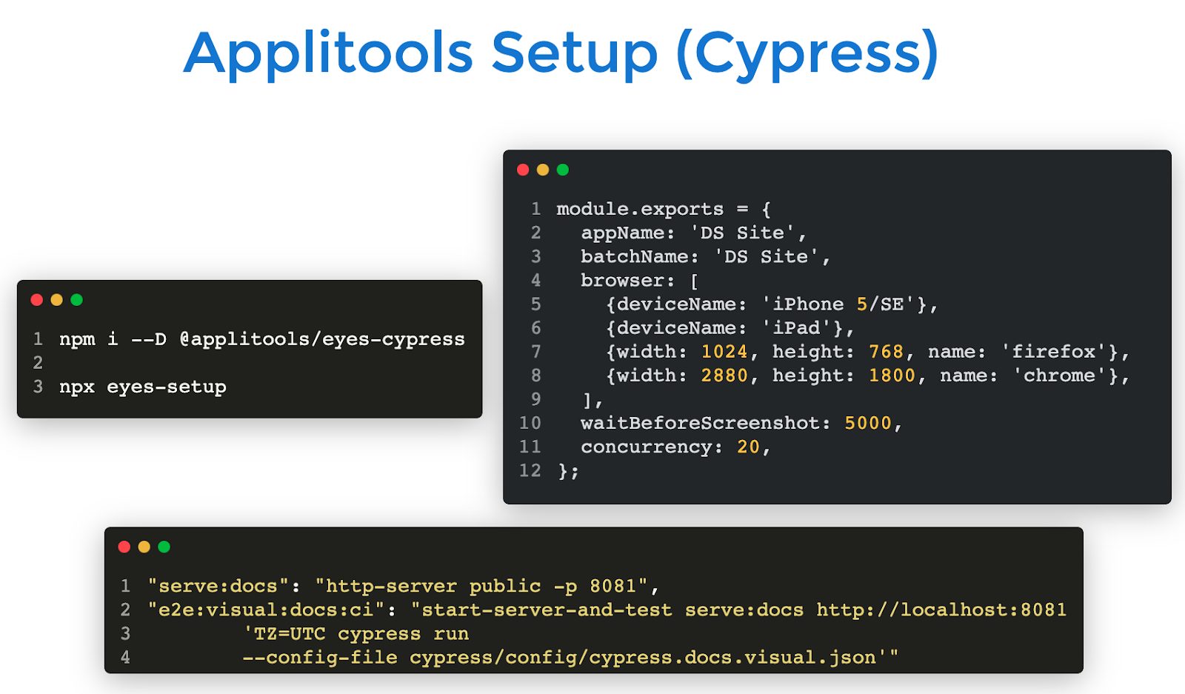The width and height of the screenshot is (1185, 694).
Task: Click the red dot on the serve:docs window
Action: 124,547
